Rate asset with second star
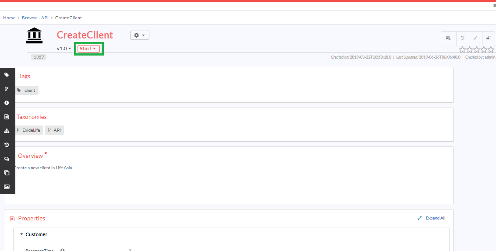This screenshot has width=496, height=251. click(470, 49)
